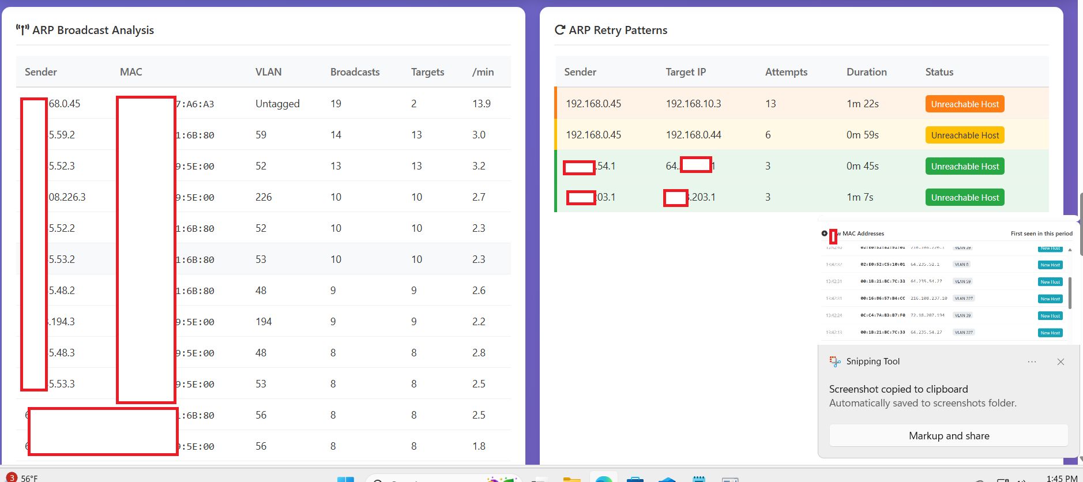The image size is (1083, 482).
Task: Click the screenshot preview thumbnail's scrollbar
Action: 1070,292
